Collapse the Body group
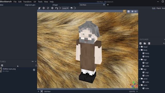Viewport: 165px width, 93px height. coord(139,50)
